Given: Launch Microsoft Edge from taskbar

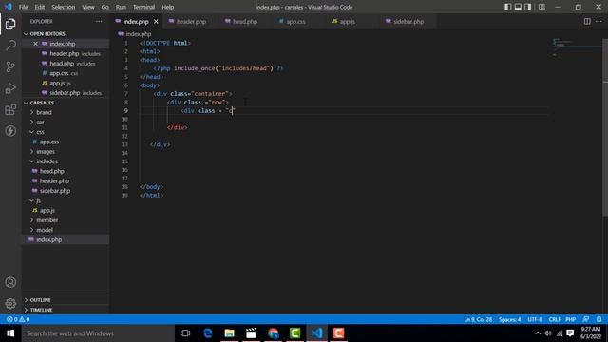Looking at the screenshot, I should 208,333.
